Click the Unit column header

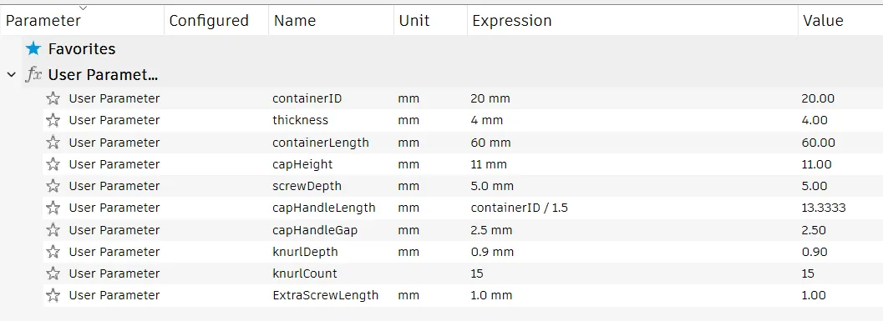tap(414, 21)
